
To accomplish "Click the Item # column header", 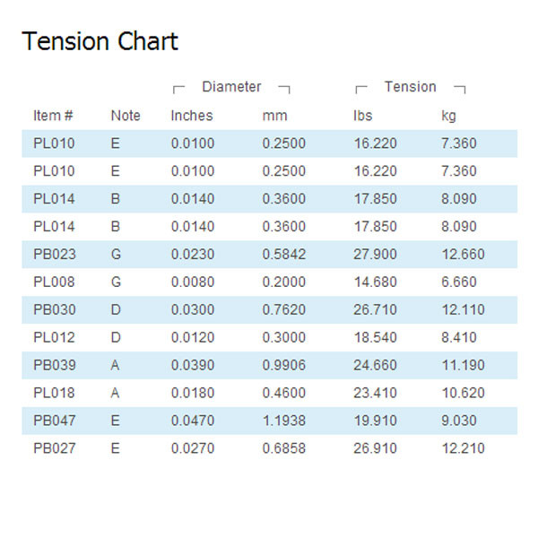I will pos(53,116).
